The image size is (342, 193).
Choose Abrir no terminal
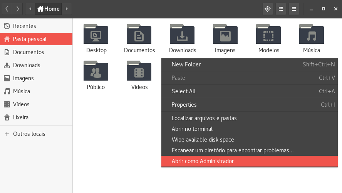point(250,129)
